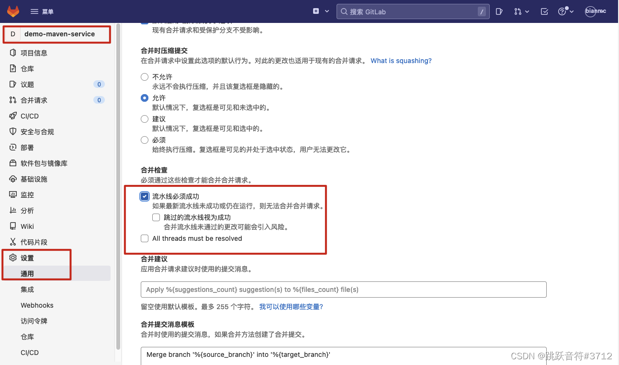Select the 允许 squash radio option
619x365 pixels.
[145, 98]
